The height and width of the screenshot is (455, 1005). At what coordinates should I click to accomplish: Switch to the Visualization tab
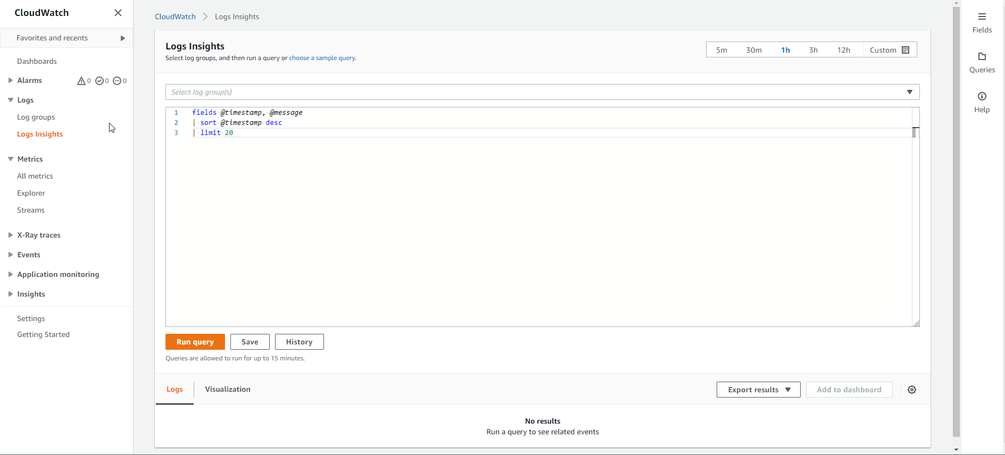(x=228, y=389)
